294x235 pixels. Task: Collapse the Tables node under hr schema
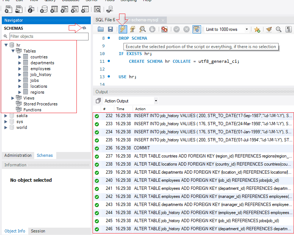click(x=12, y=51)
